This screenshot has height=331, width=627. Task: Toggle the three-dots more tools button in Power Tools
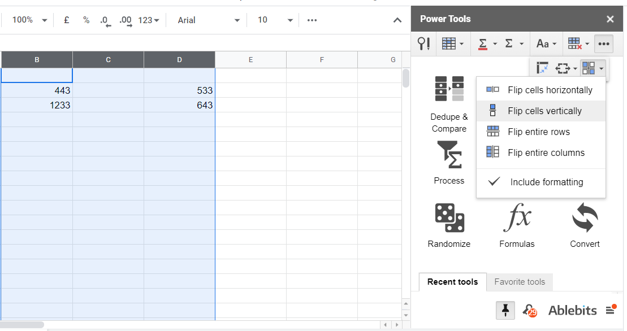(x=604, y=43)
